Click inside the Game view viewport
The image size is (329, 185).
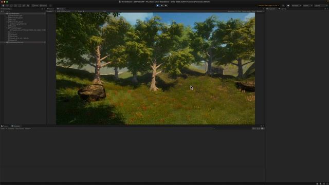pos(155,68)
